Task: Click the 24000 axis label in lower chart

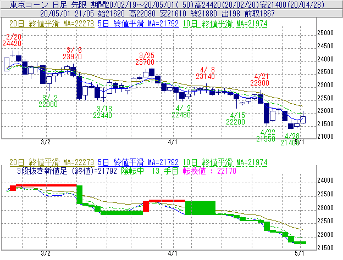Action: coord(325,180)
